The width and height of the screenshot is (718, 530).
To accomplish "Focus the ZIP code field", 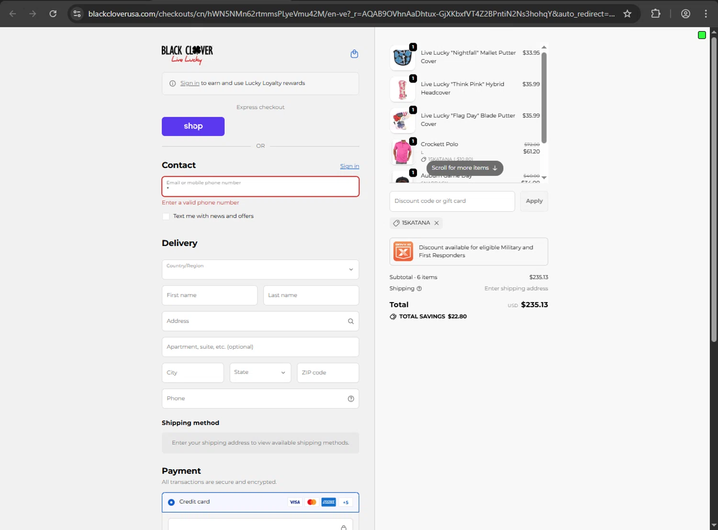I will tap(328, 372).
